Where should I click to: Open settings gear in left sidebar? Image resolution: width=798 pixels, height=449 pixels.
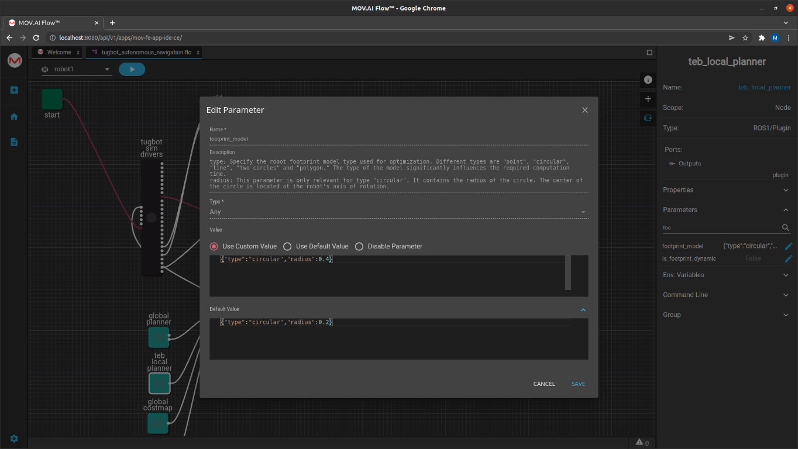pyautogui.click(x=14, y=438)
